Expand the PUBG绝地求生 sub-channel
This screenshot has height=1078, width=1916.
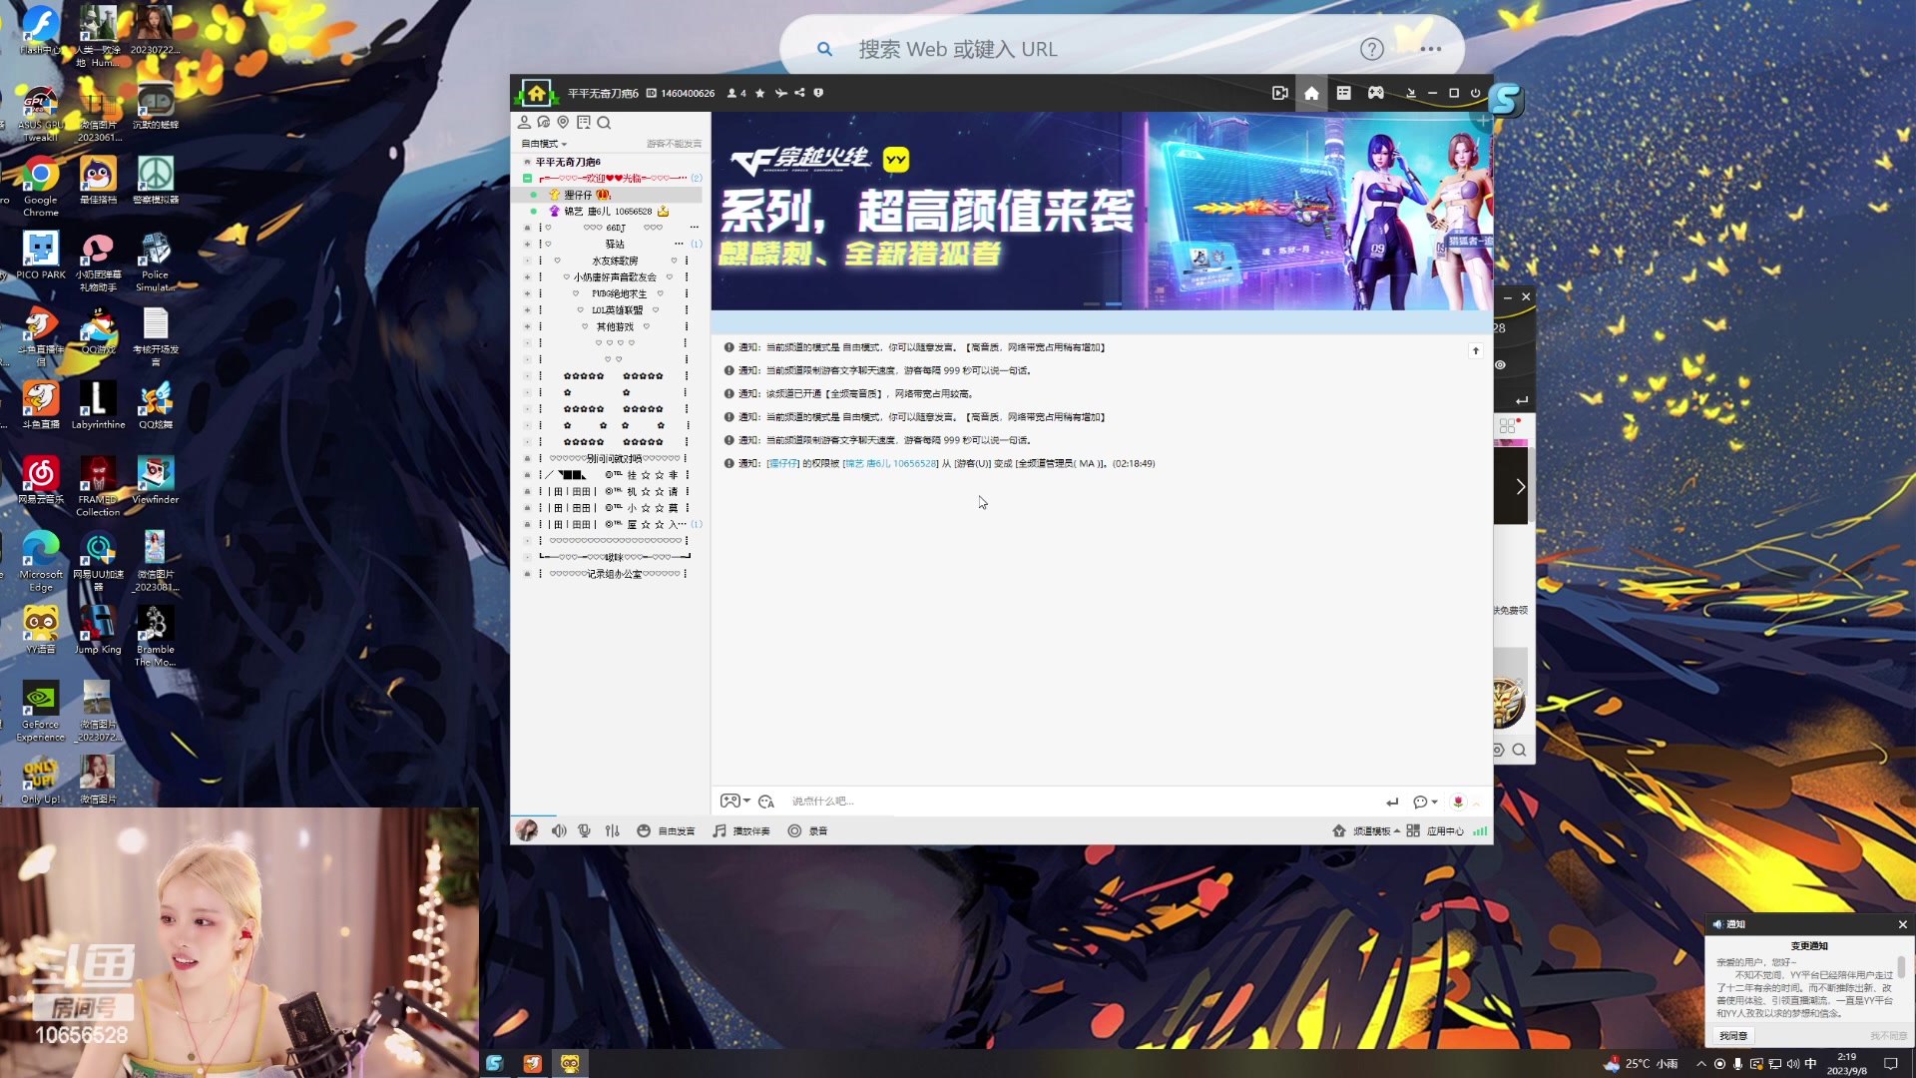(527, 294)
